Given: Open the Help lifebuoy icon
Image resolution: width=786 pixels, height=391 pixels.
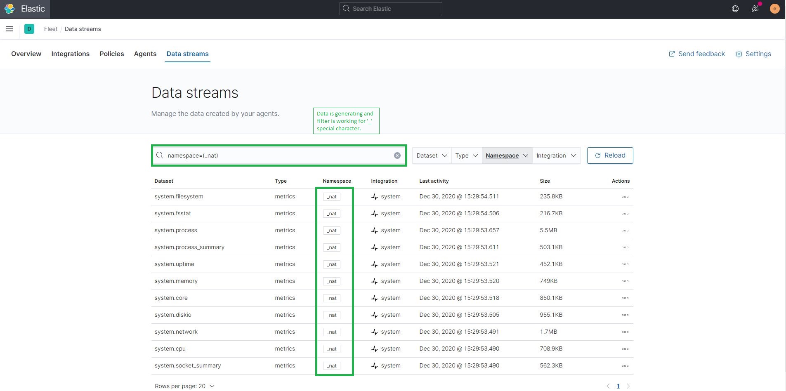Looking at the screenshot, I should pos(735,9).
